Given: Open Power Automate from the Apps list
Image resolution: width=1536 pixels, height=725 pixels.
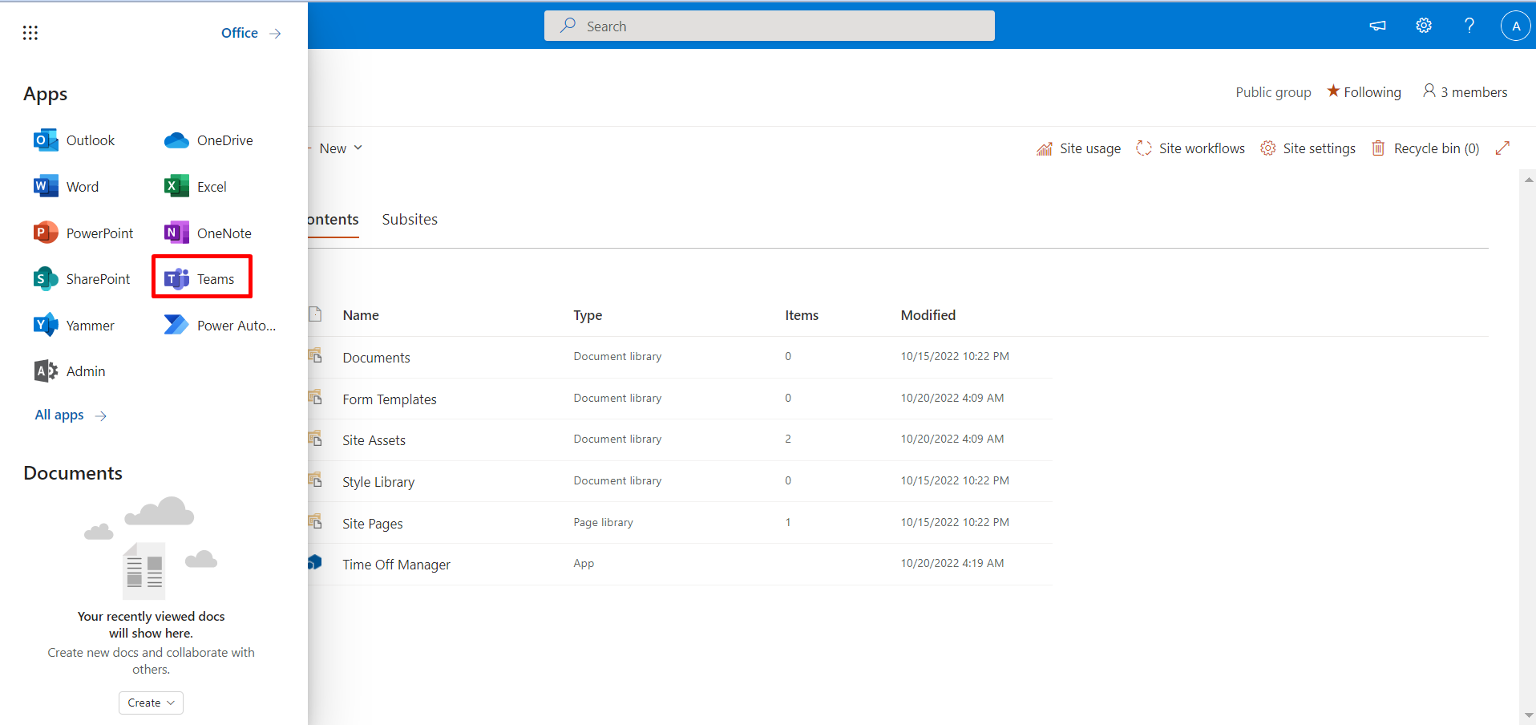Looking at the screenshot, I should click(x=220, y=326).
